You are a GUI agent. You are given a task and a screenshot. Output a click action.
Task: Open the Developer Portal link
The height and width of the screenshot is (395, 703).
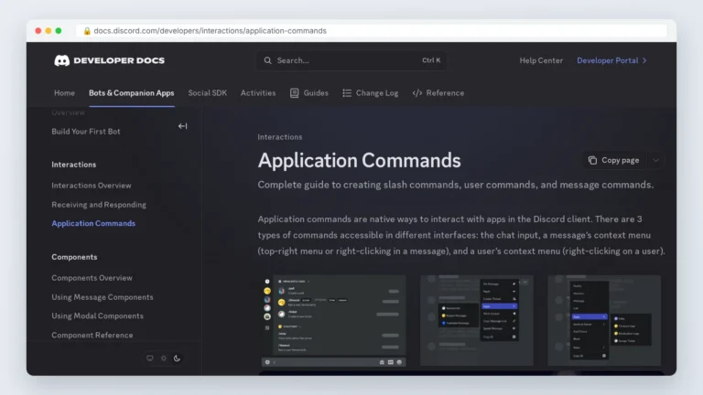(x=612, y=60)
